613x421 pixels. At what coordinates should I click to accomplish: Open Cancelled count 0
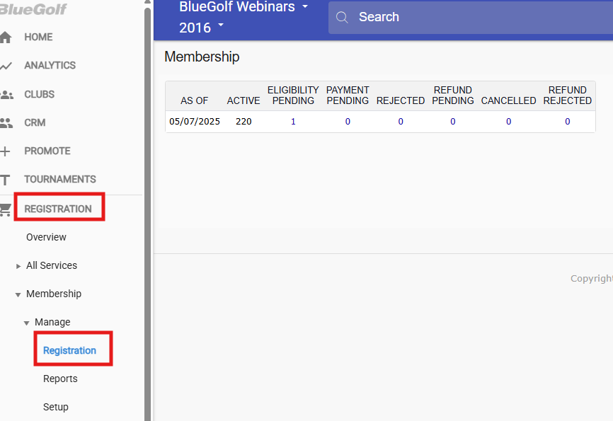pos(509,122)
